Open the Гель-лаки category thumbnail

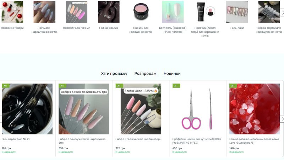[237, 12]
